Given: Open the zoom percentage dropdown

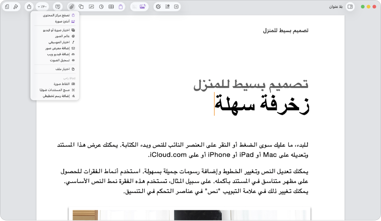Looking at the screenshot, I should point(42,7).
